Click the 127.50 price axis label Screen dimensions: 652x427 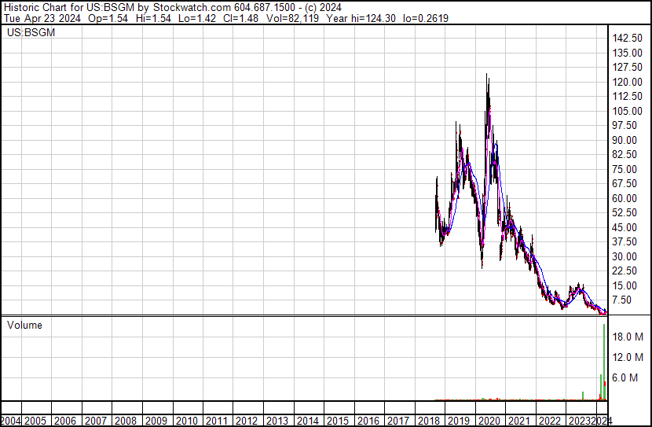(628, 68)
